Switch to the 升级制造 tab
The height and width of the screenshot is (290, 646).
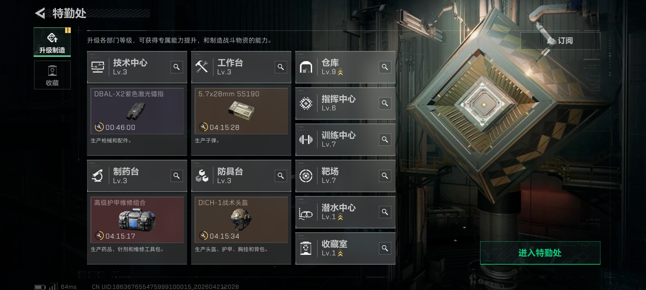point(52,42)
